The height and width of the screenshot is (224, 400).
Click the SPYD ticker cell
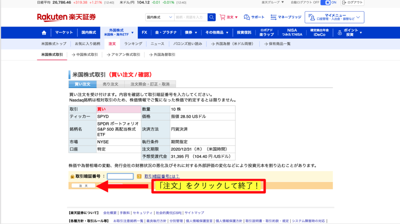[119, 116]
